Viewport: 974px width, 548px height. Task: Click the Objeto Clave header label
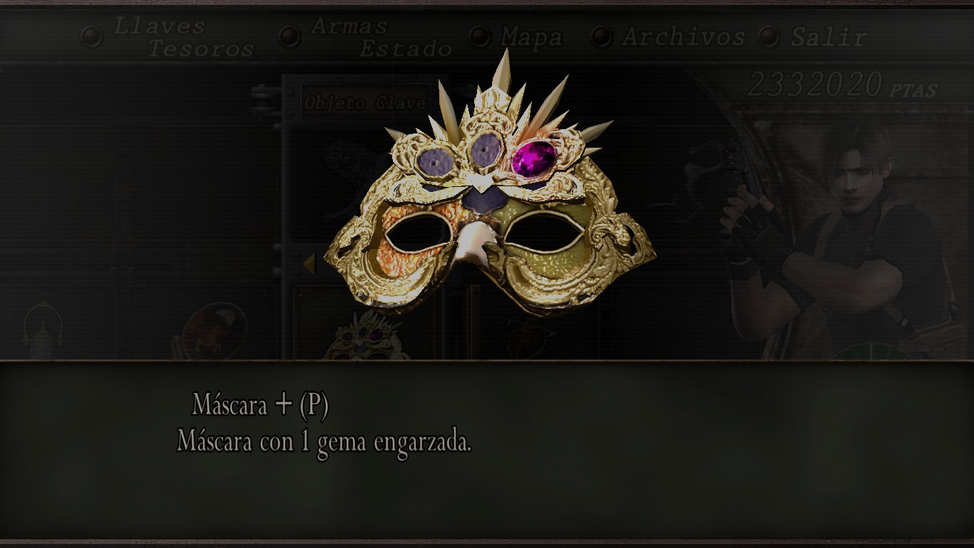365,103
